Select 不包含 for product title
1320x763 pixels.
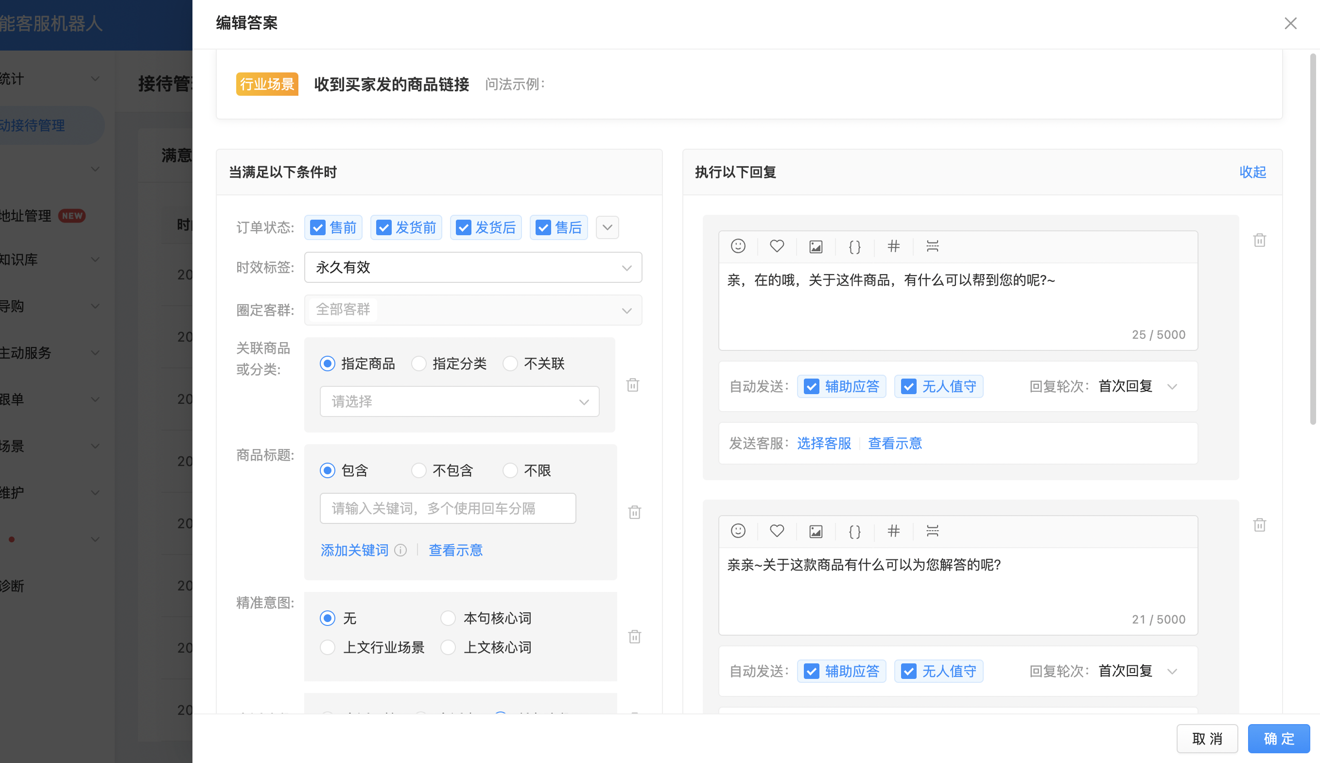point(418,470)
